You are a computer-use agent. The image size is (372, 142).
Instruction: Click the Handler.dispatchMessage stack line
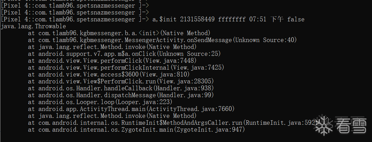(121, 95)
